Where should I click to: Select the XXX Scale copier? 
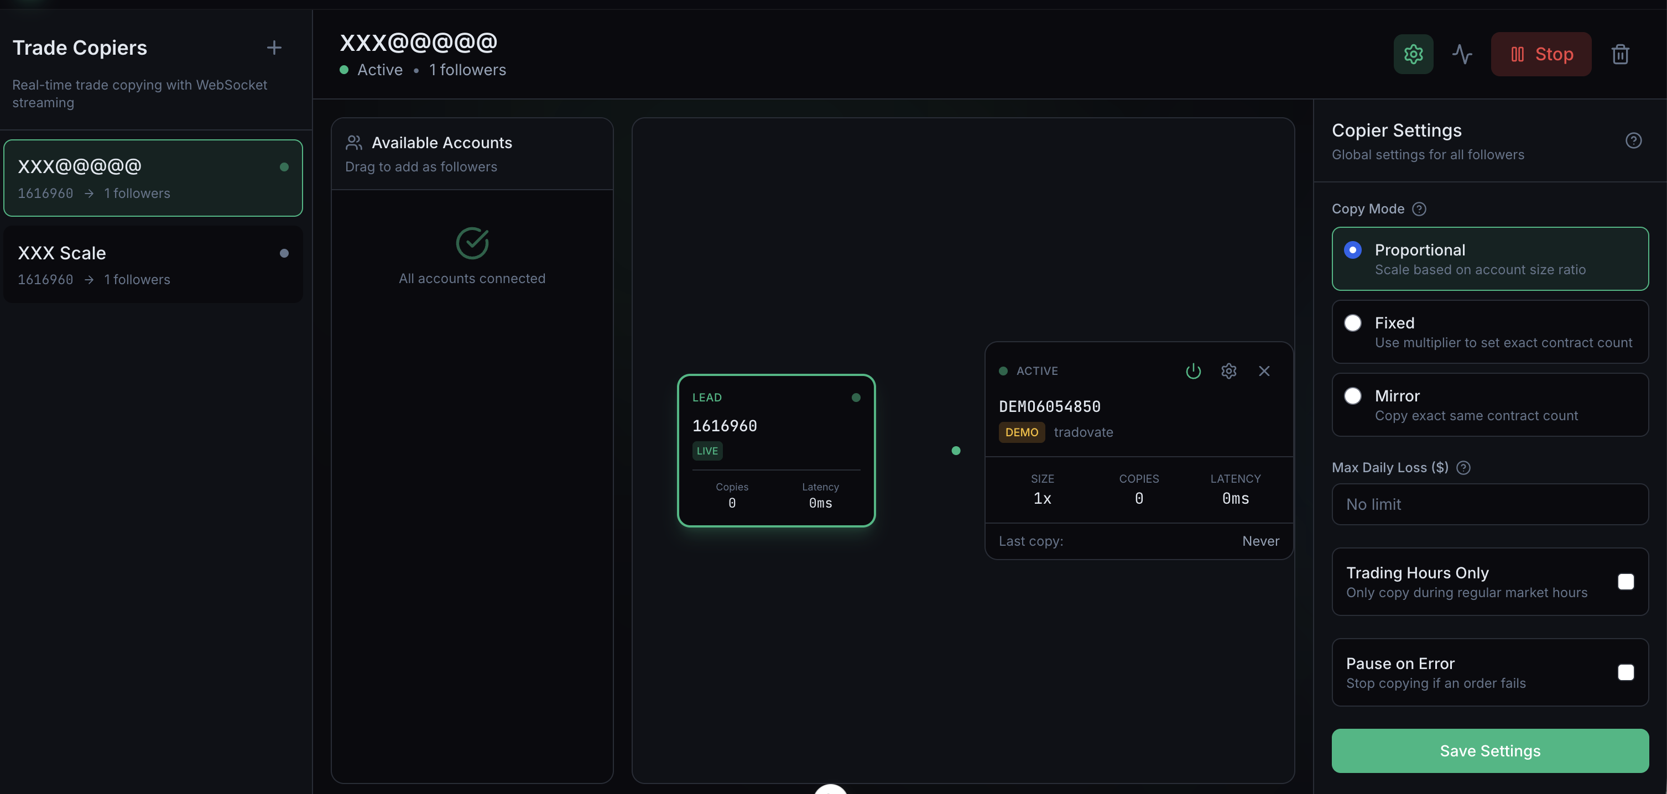click(153, 264)
